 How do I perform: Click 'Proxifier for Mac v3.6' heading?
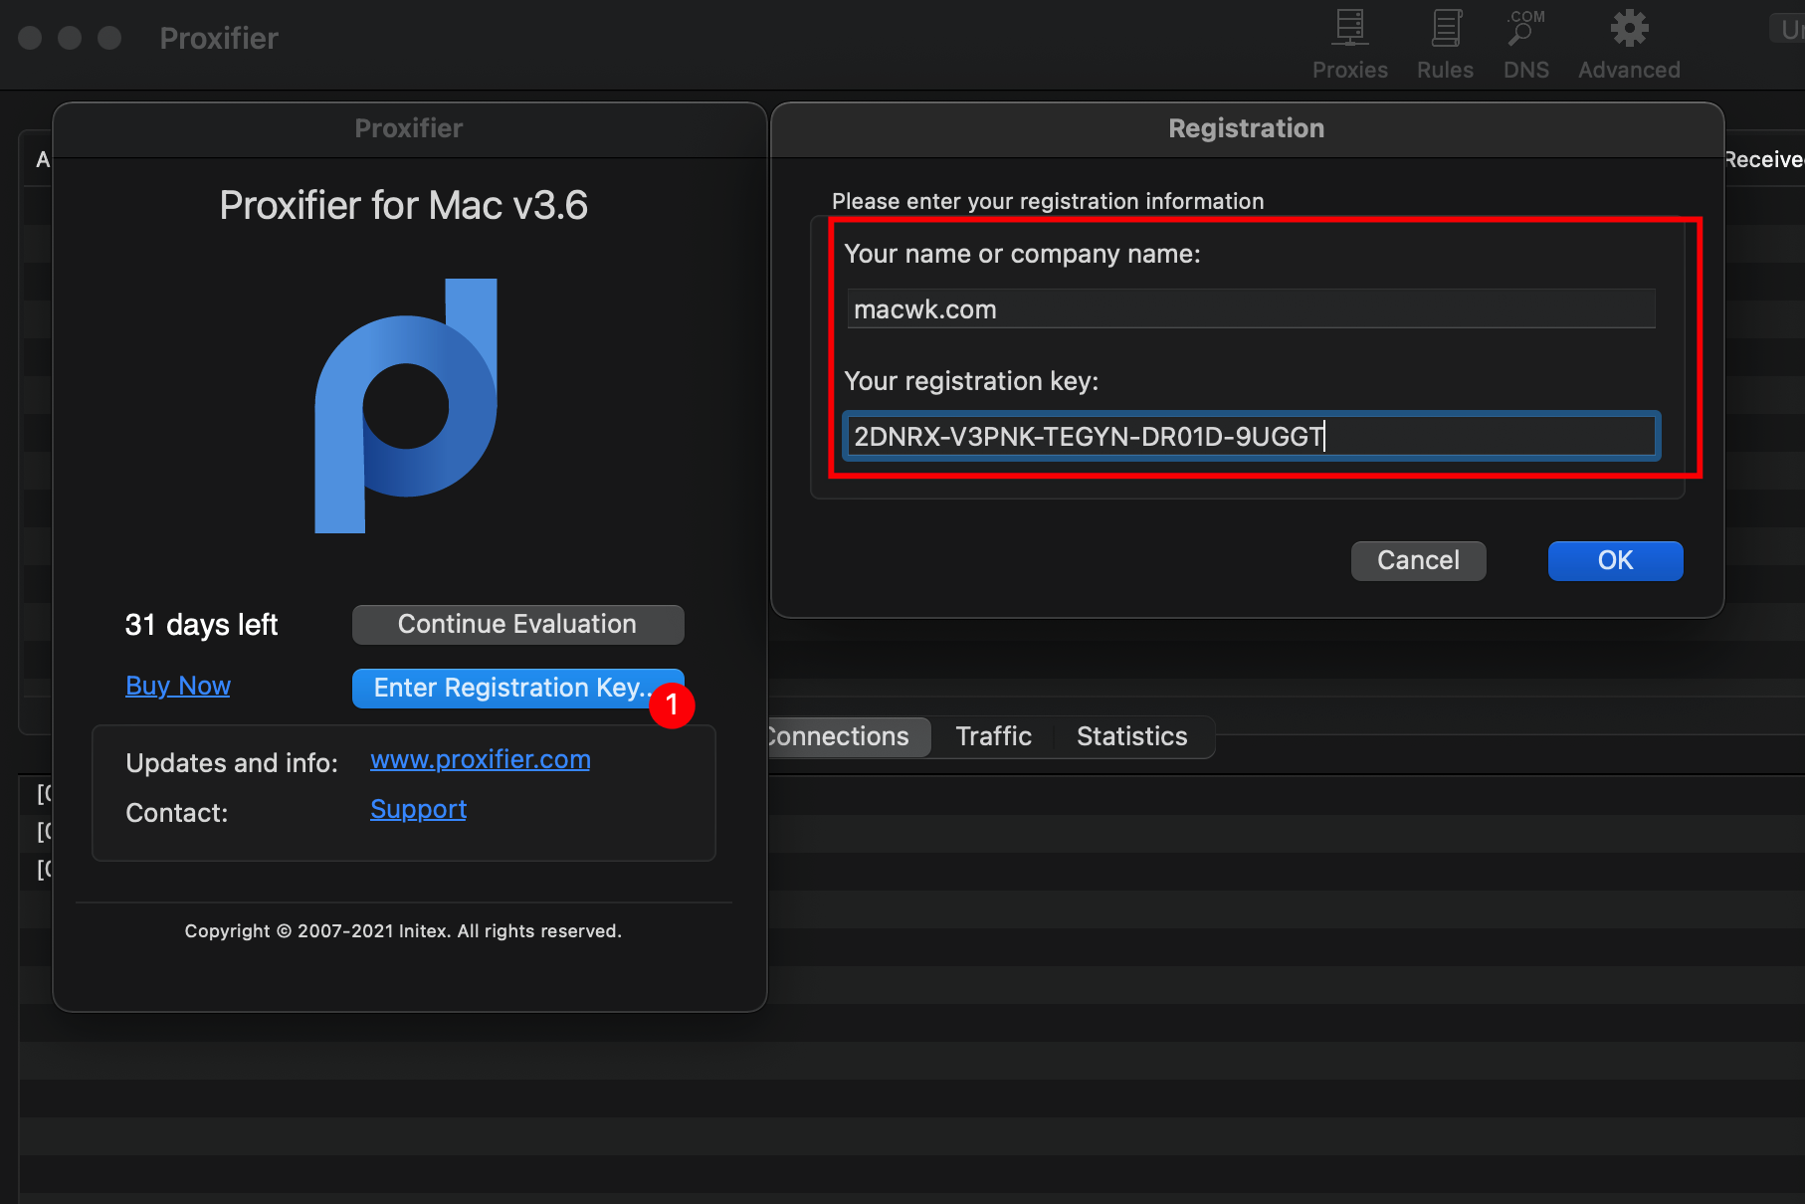coord(403,206)
